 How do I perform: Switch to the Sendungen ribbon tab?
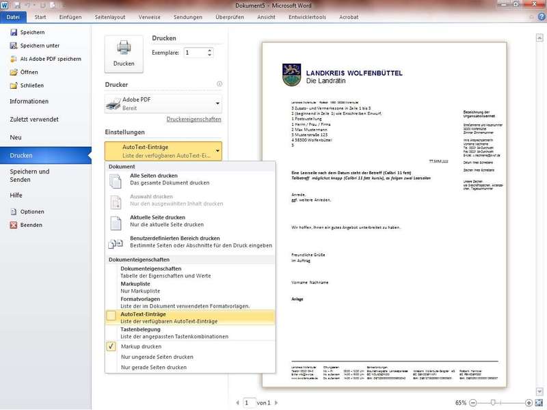pos(188,17)
